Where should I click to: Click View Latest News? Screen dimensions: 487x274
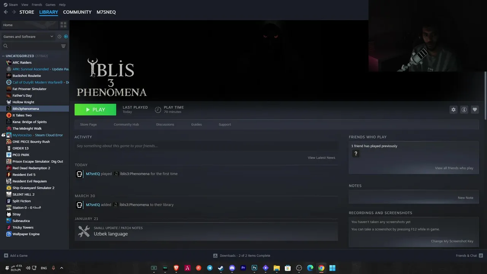pyautogui.click(x=321, y=158)
